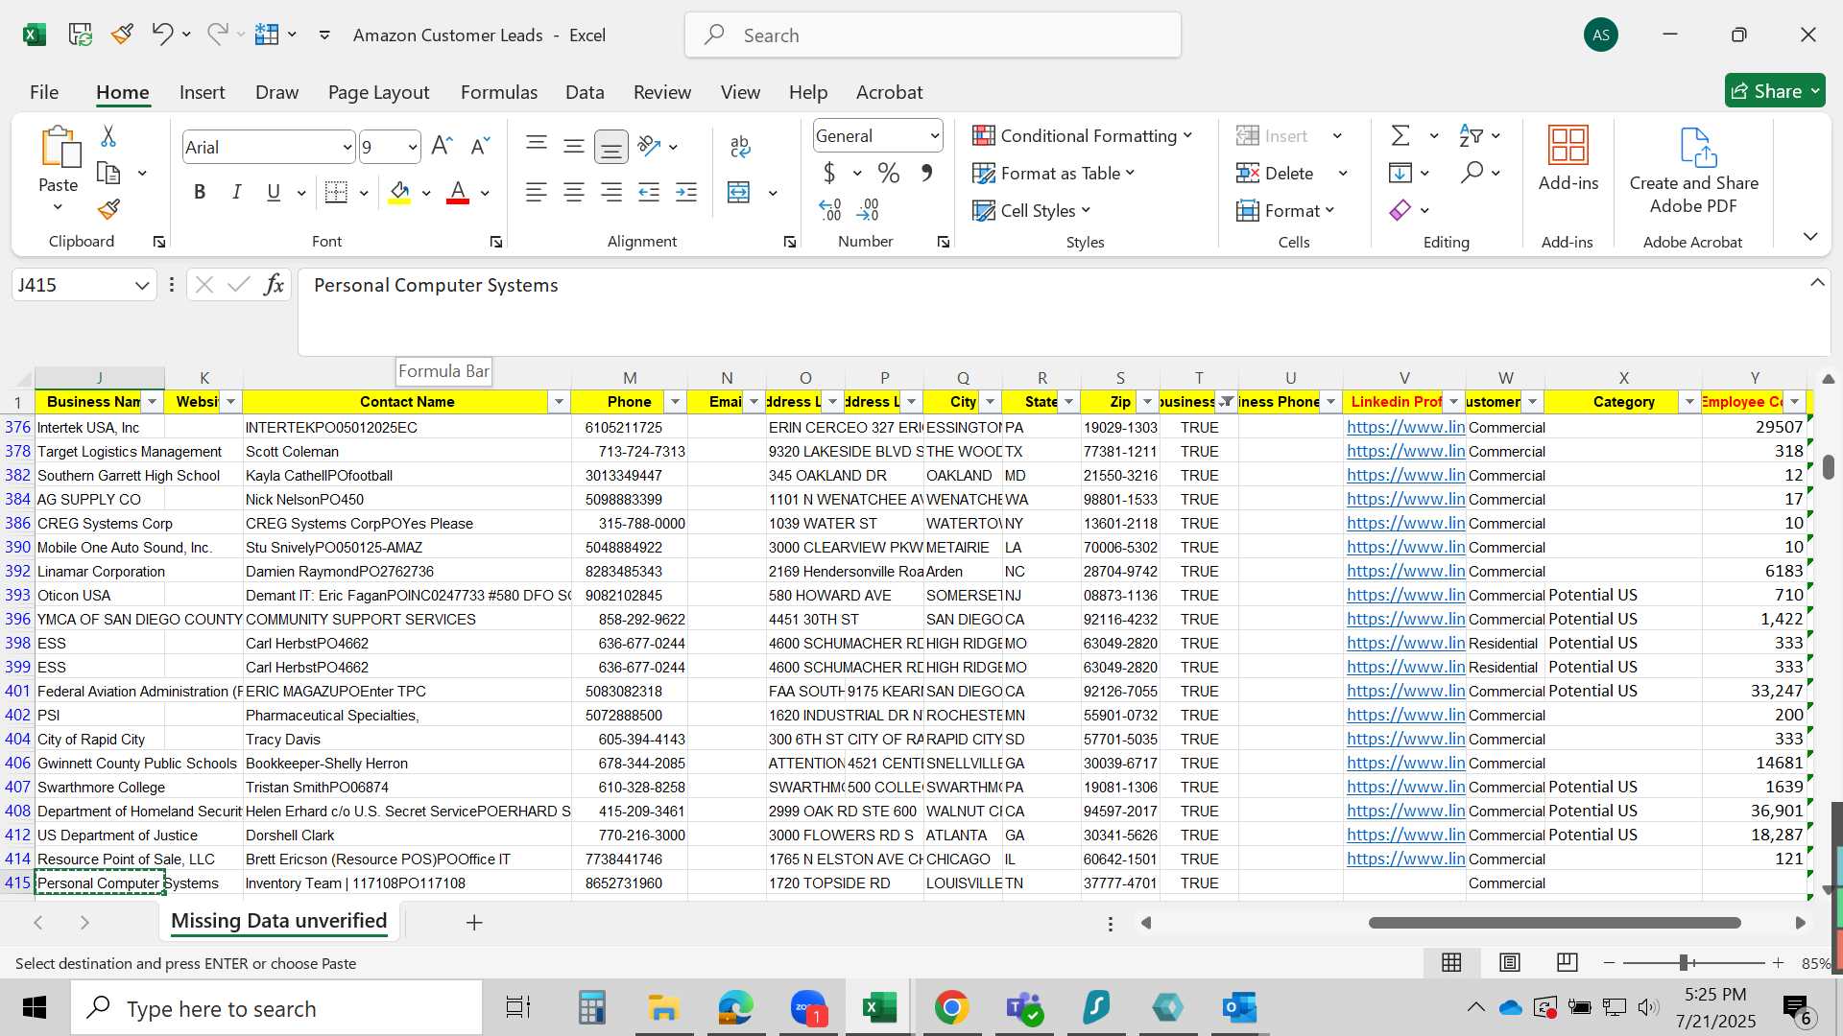This screenshot has width=1843, height=1036.
Task: Select the Missing Data unverified sheet tab
Action: pos(279,921)
